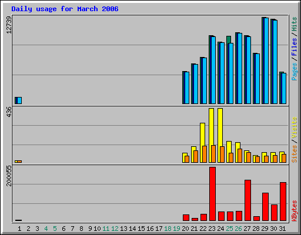The width and height of the screenshot is (301, 235).
Task: Click the day 29 red KBytes bar
Action: [265, 207]
